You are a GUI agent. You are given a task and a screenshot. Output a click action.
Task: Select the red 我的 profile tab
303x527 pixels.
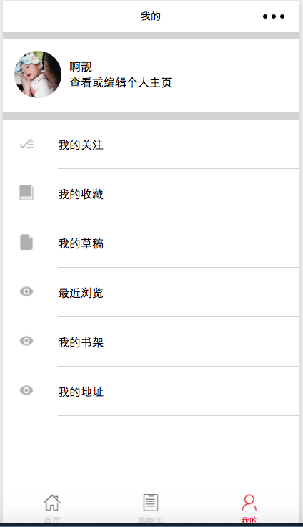point(249,508)
